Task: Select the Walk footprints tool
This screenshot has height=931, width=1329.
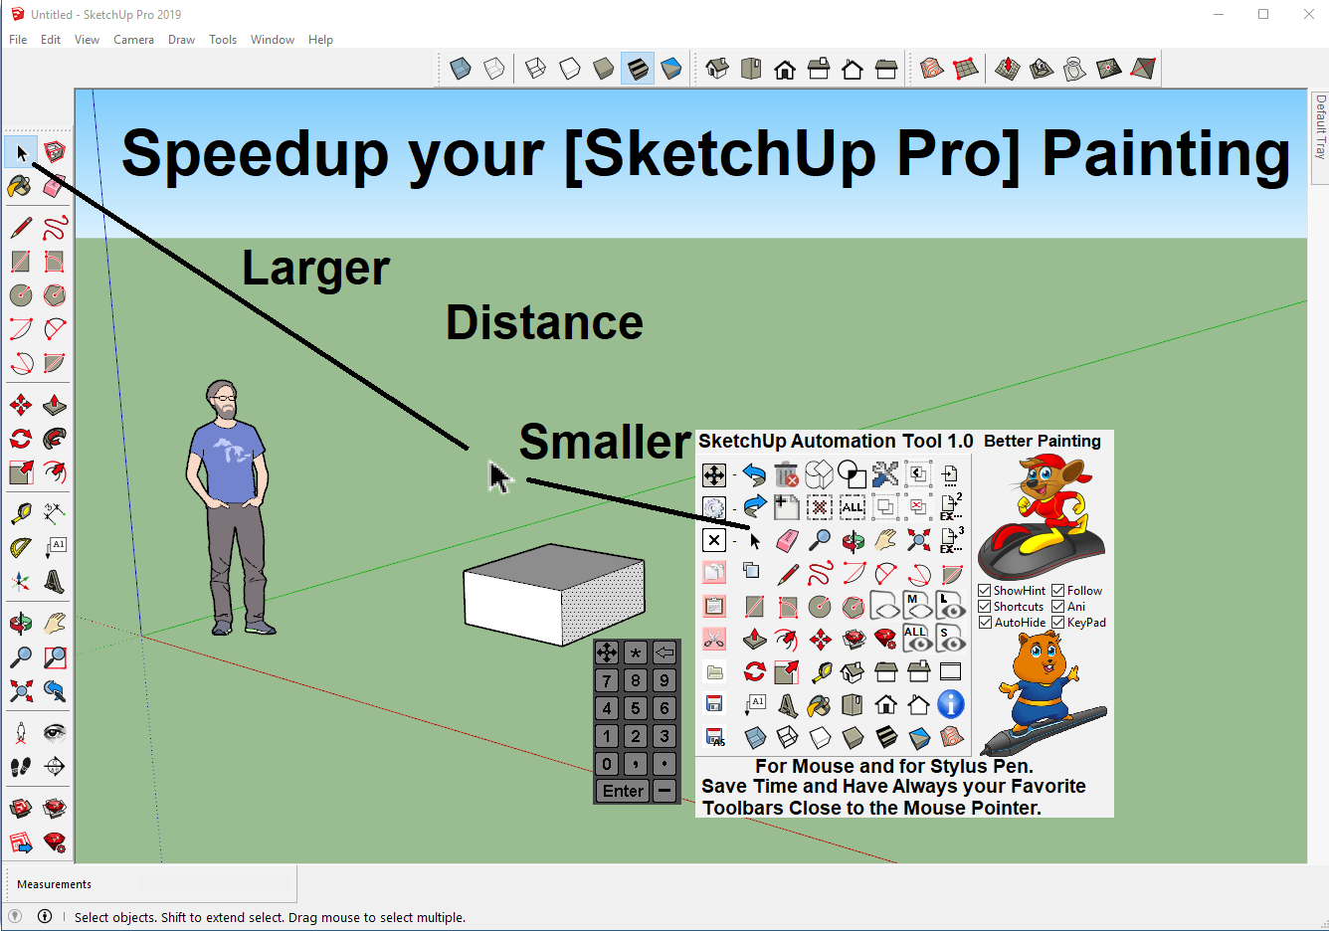Action: [20, 767]
